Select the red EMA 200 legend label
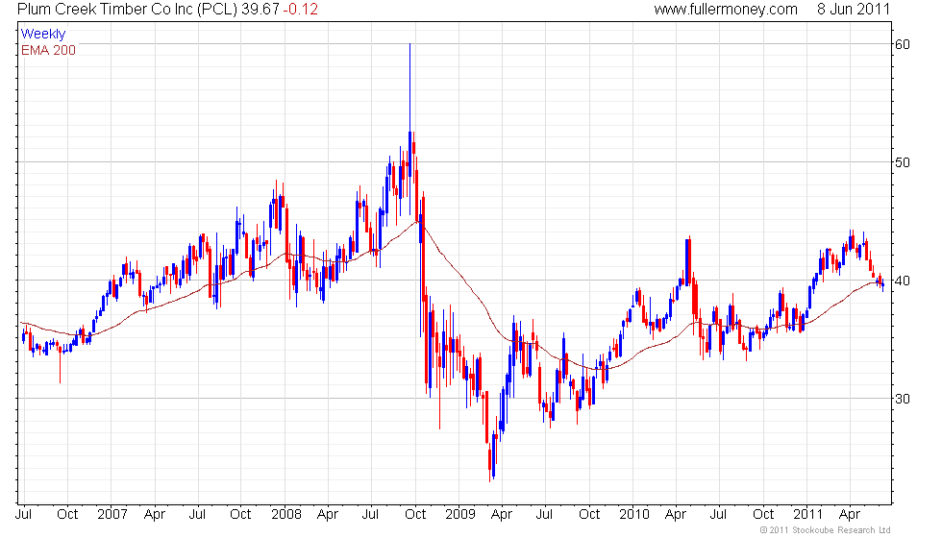This screenshot has width=942, height=538. click(48, 50)
